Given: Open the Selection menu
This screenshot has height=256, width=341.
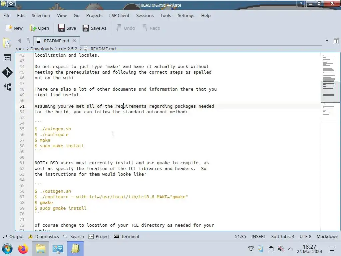Looking at the screenshot, I should (x=41, y=15).
